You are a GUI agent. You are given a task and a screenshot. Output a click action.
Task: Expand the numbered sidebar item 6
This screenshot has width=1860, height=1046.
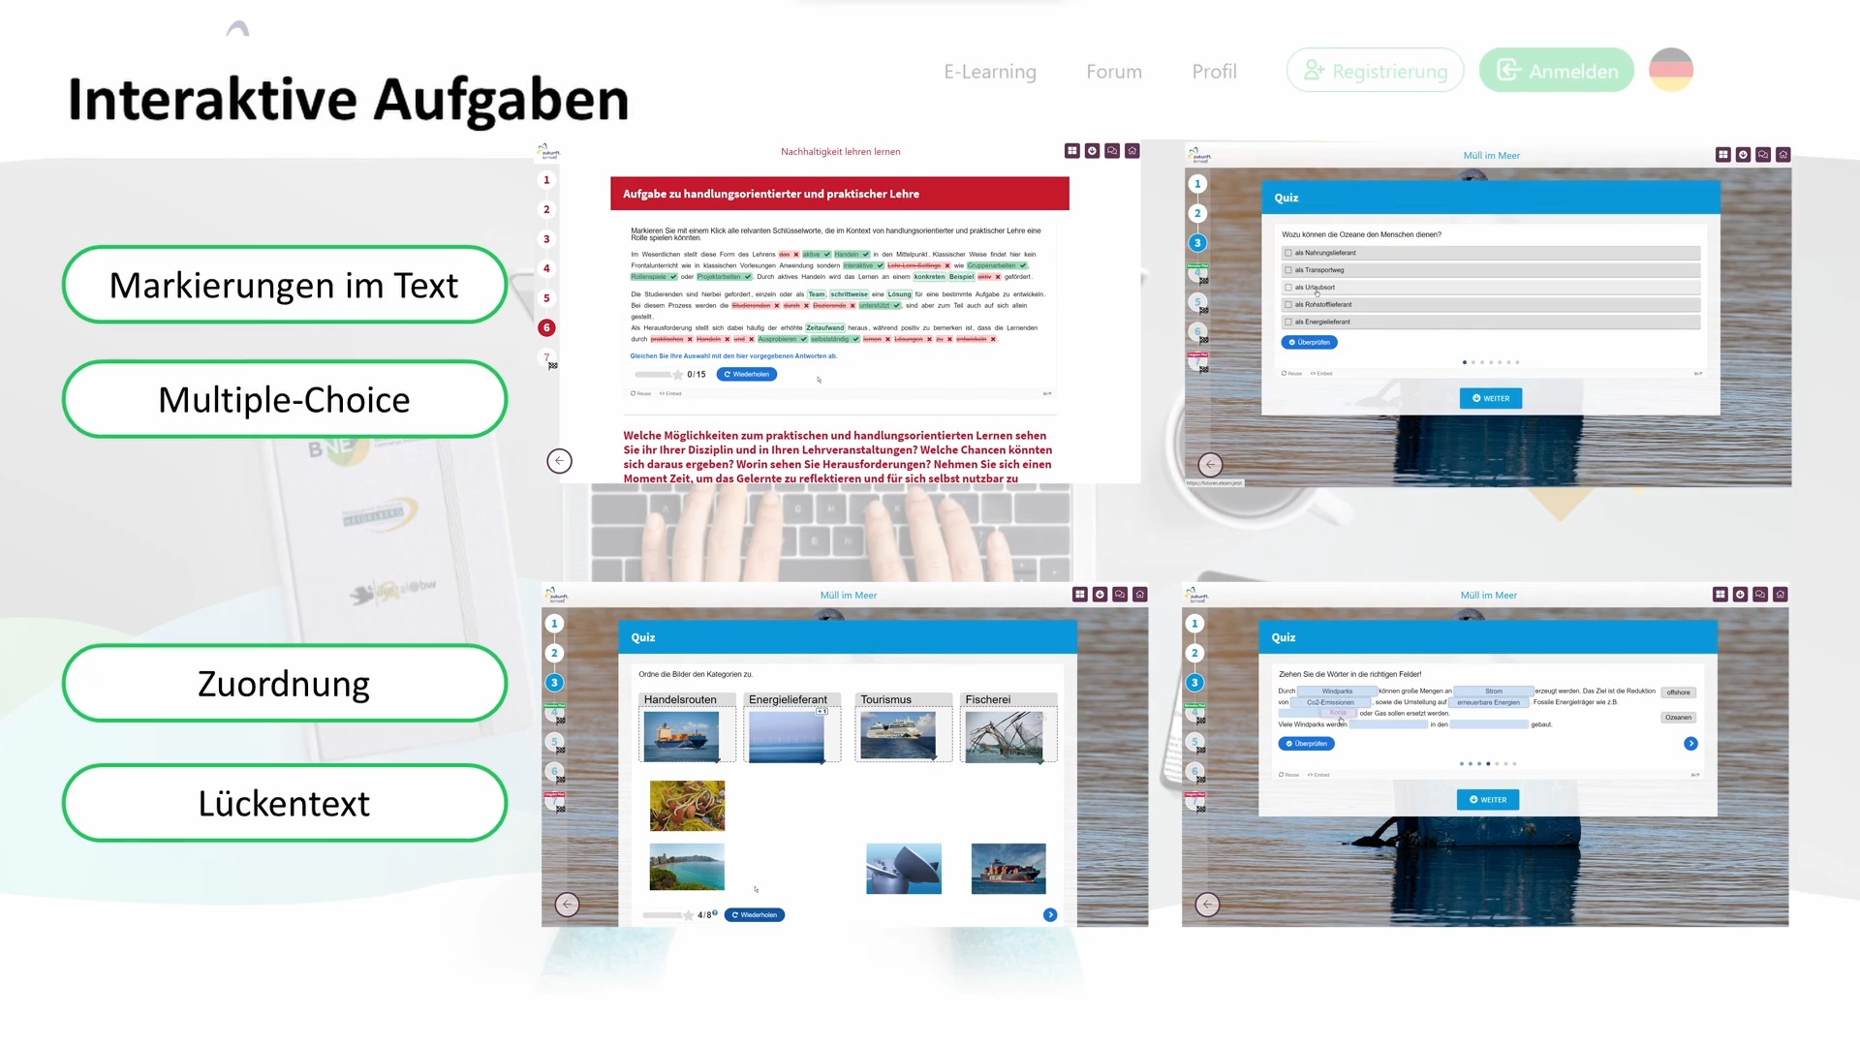[548, 327]
